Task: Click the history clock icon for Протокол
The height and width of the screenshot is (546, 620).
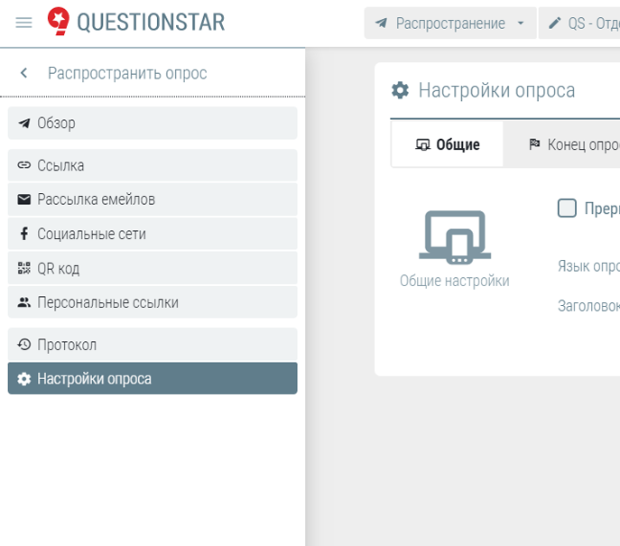Action: (x=24, y=345)
